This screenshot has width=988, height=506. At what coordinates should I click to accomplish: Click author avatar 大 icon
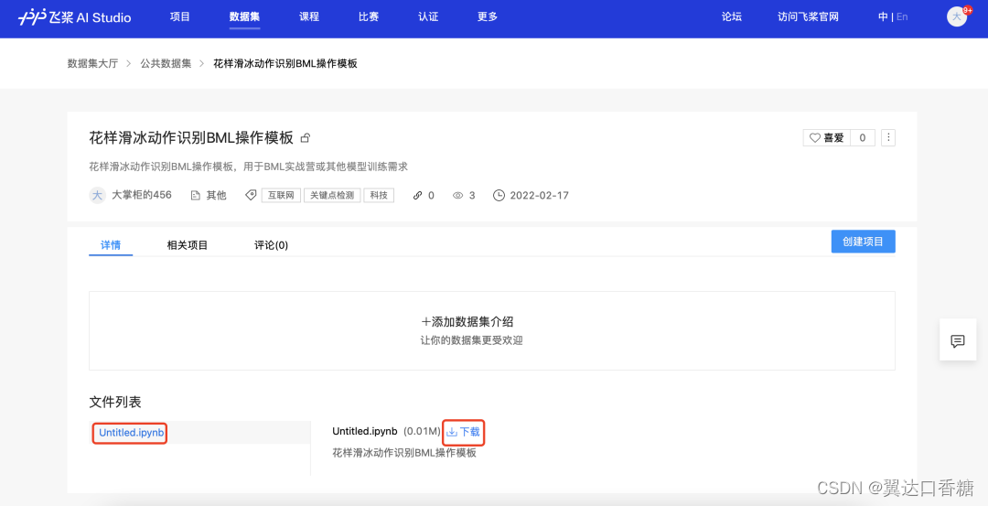click(x=97, y=195)
